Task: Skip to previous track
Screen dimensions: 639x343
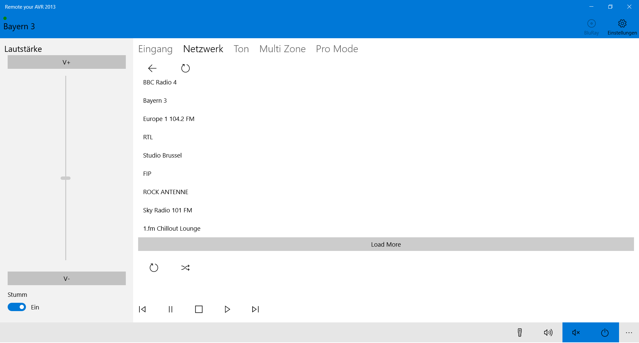Action: point(142,309)
